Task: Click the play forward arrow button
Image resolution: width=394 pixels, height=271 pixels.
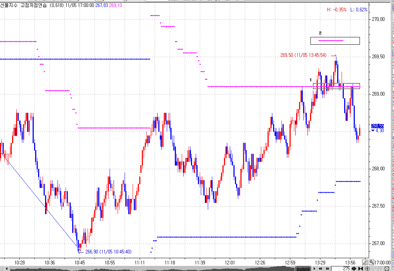Action: click(x=314, y=268)
